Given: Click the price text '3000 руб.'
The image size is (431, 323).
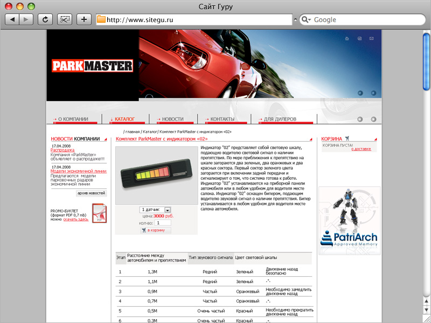Looking at the screenshot, I should coord(164,216).
